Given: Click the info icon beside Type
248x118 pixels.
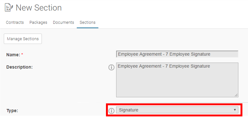Looking at the screenshot, I should coord(111,111).
